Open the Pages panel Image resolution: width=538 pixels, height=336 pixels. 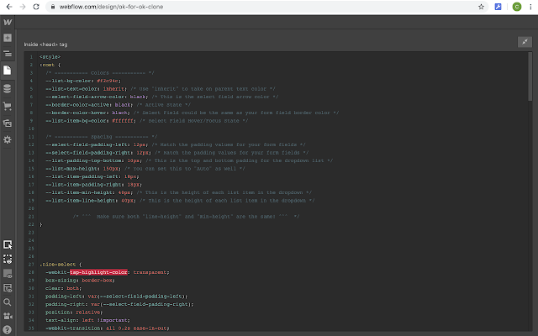[x=8, y=71]
